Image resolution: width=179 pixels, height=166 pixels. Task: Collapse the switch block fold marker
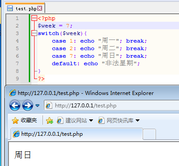[x=34, y=33]
